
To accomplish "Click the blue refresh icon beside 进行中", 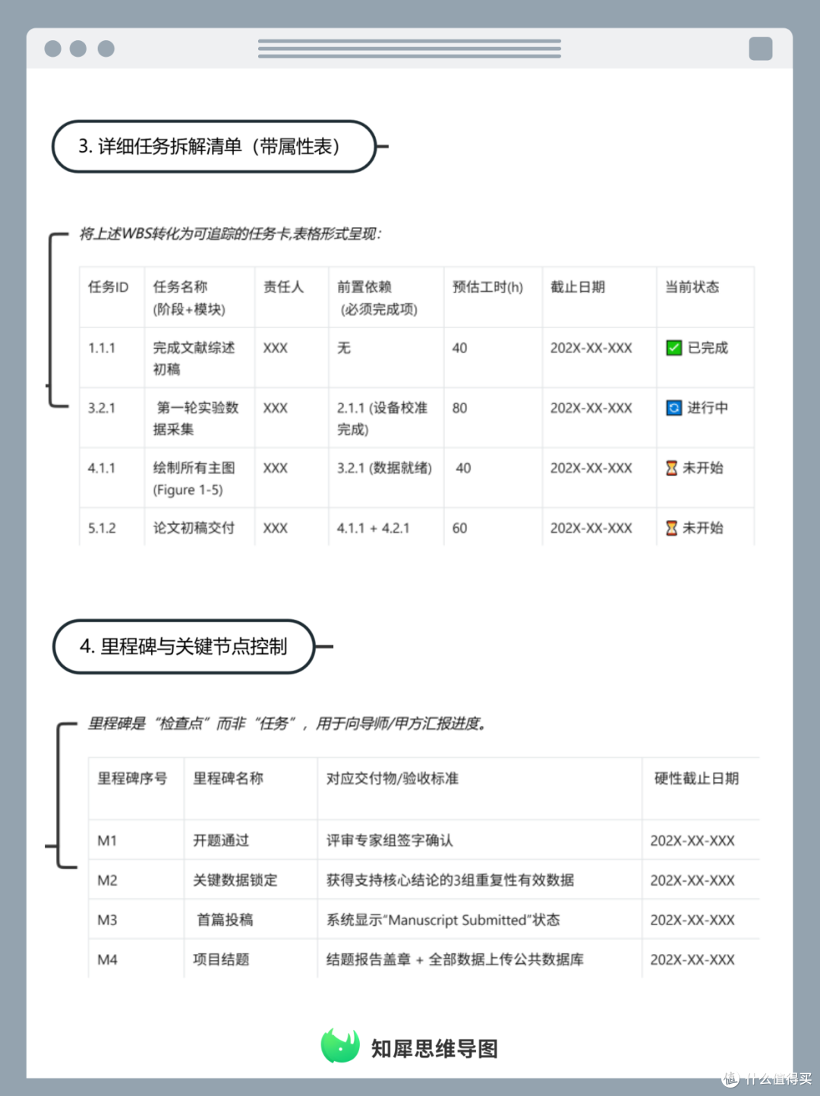I will click(673, 408).
